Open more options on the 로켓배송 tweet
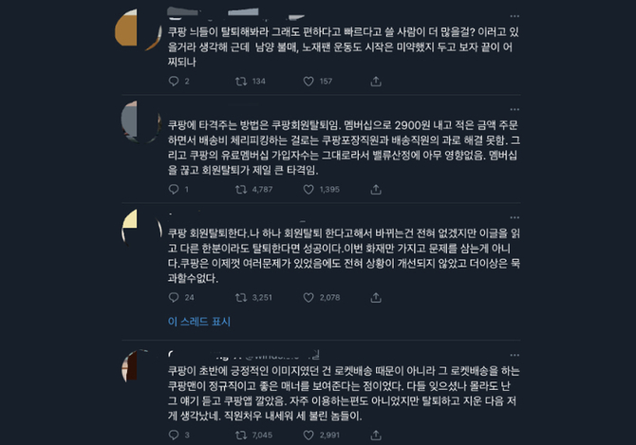The image size is (636, 445). [514, 355]
